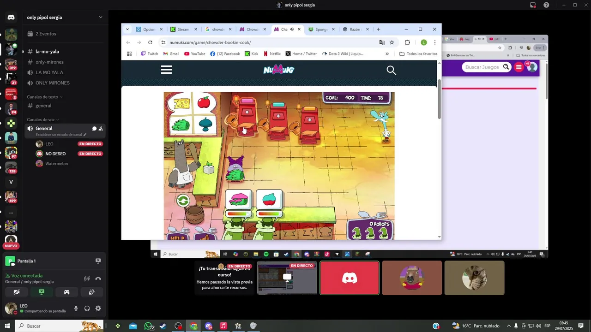Open the Kick bookmark
The height and width of the screenshot is (332, 591).
pyautogui.click(x=251, y=54)
